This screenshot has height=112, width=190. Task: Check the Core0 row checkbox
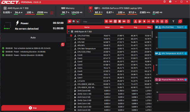[71, 55]
